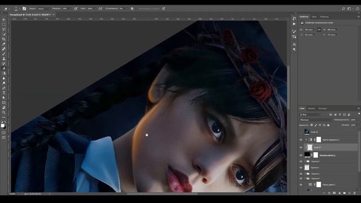
Task: Click the Карта градиента 2 mask thumbnail
Action: point(319,140)
